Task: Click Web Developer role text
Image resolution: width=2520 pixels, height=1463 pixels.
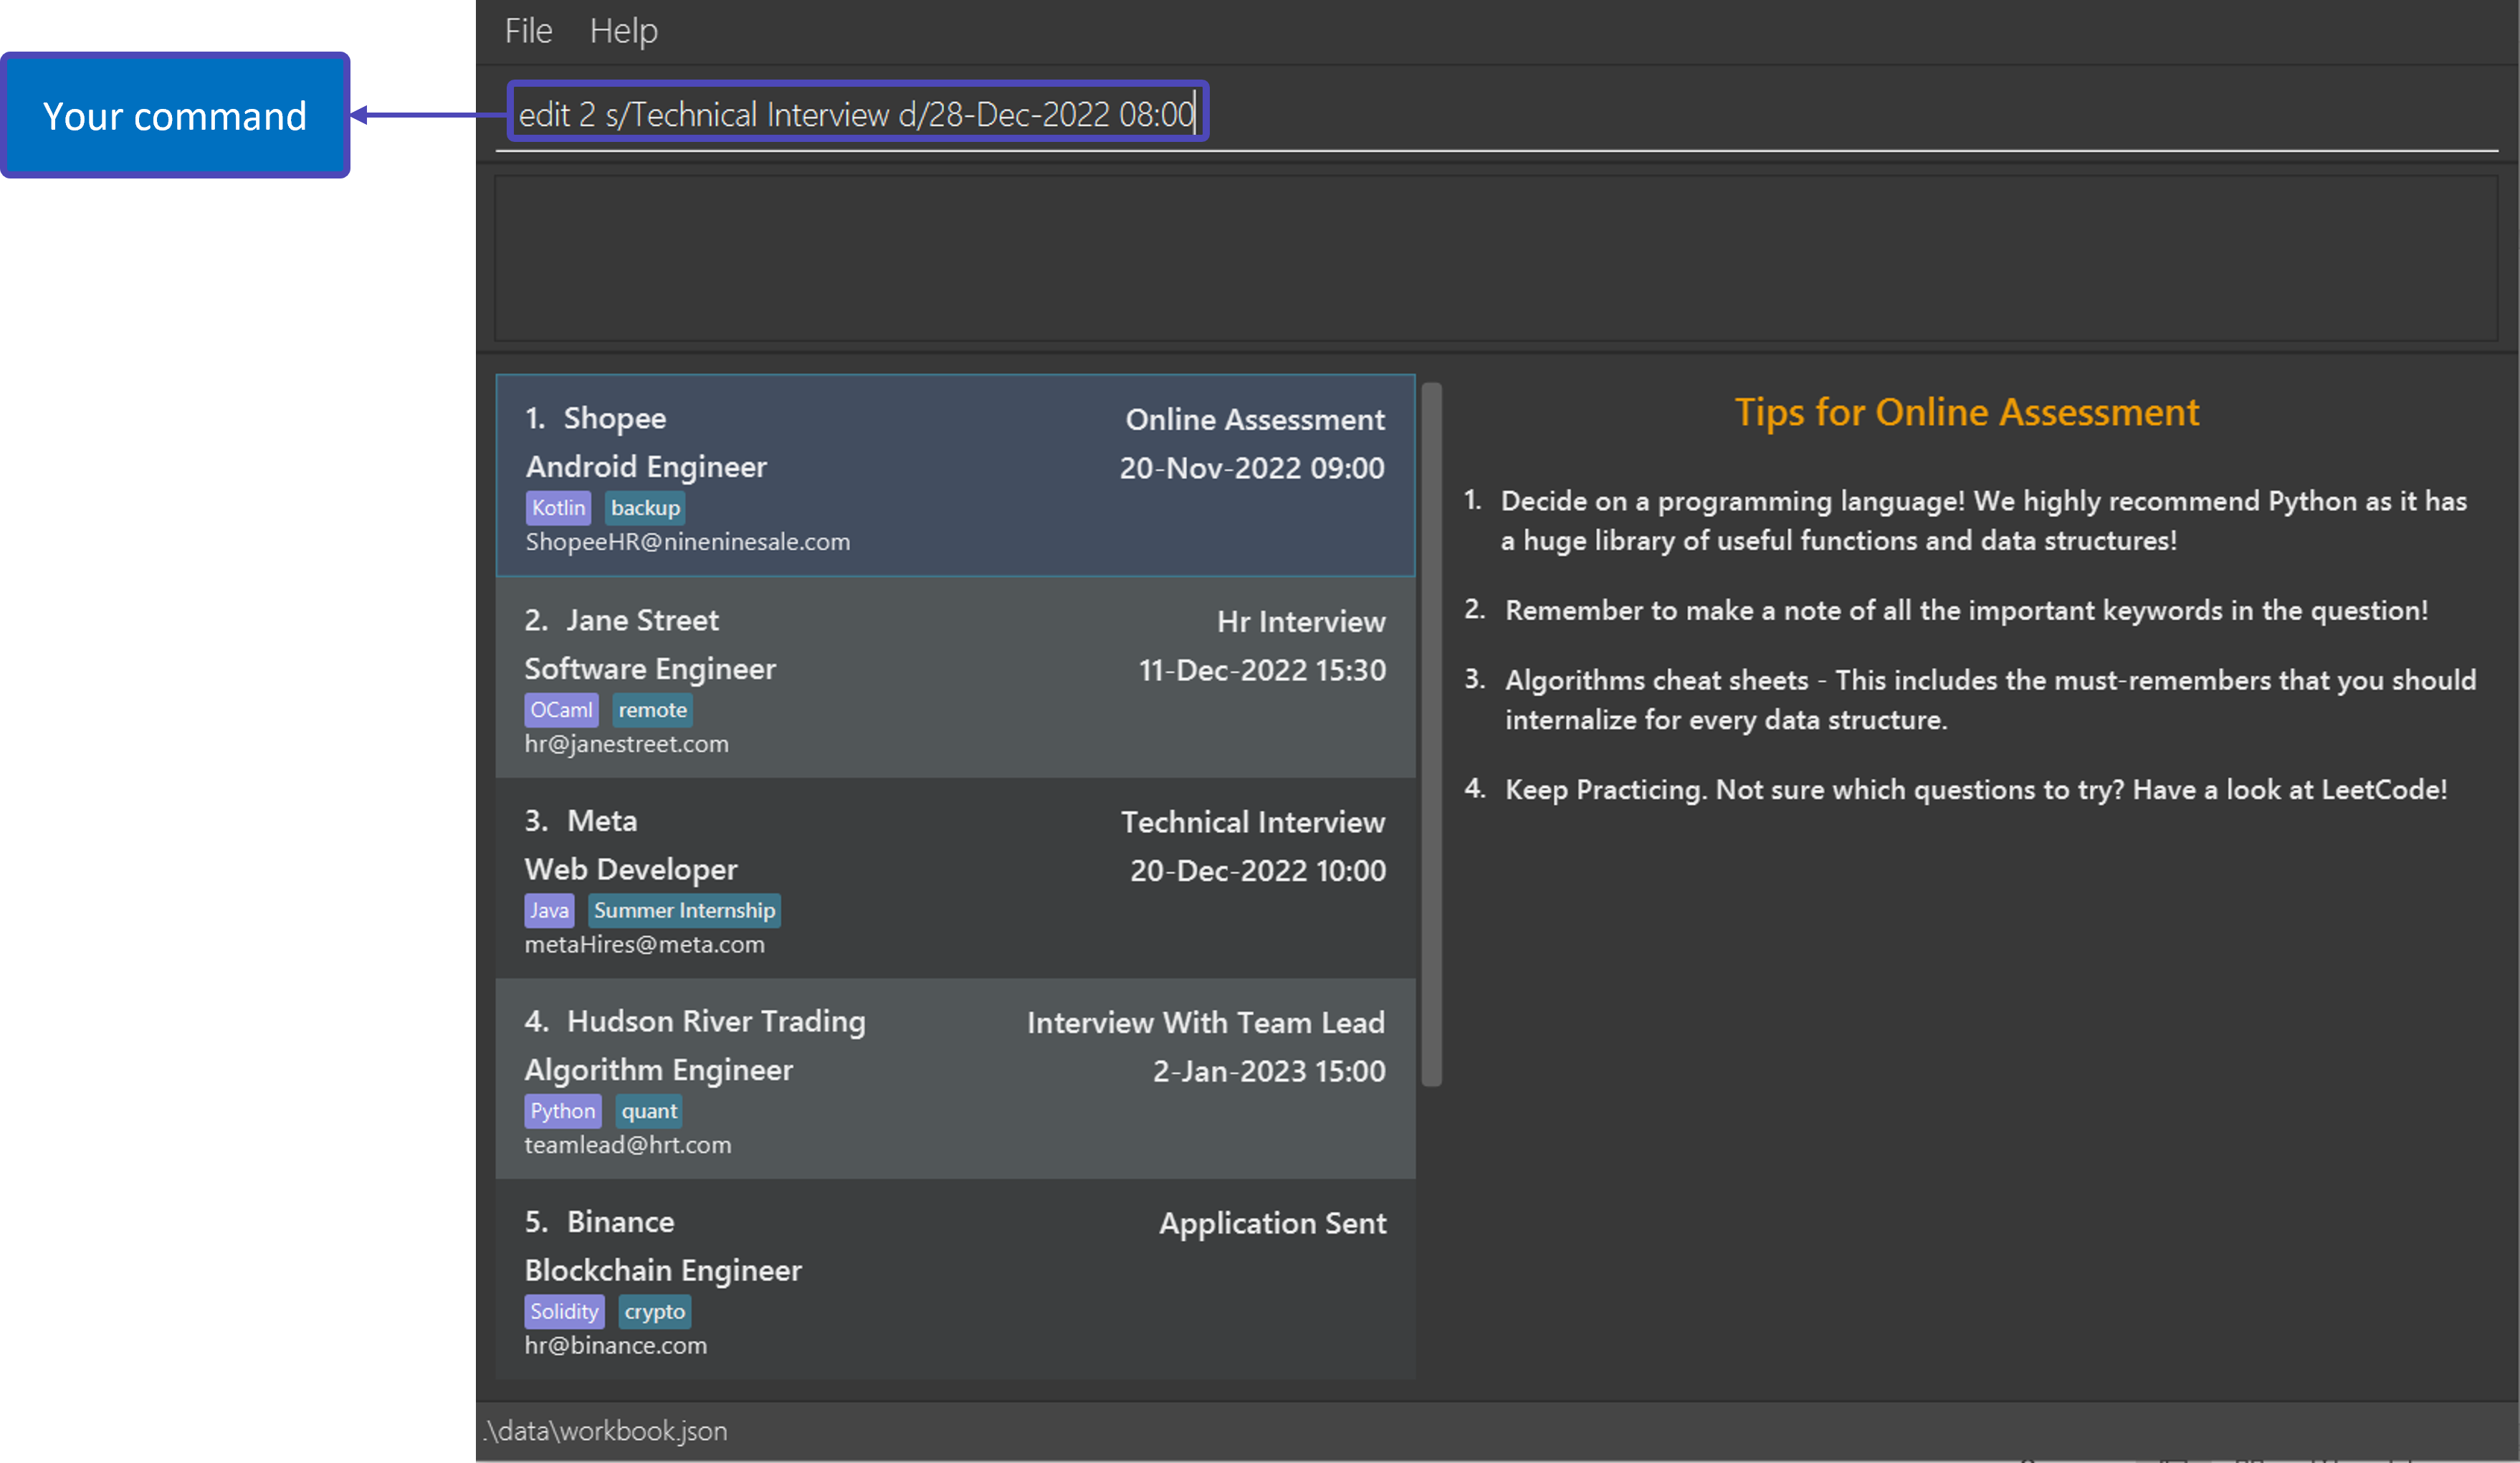Action: [x=631, y=870]
